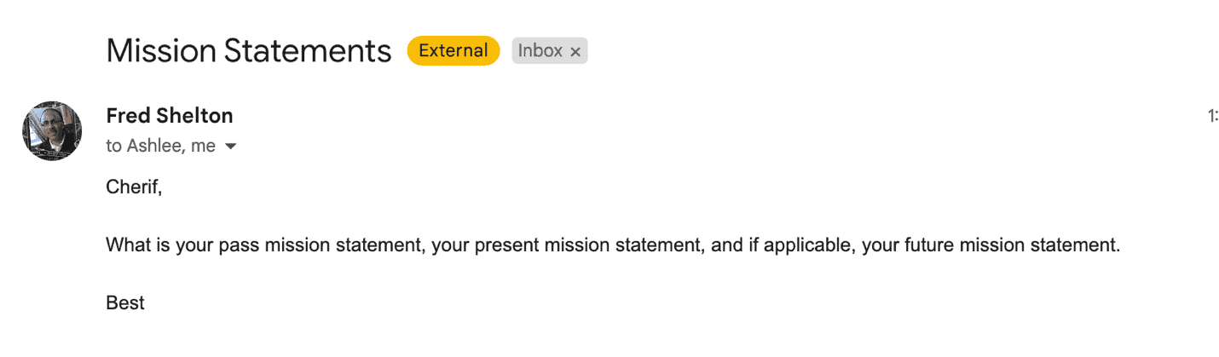Click the word 'me' in recipients

tap(204, 147)
